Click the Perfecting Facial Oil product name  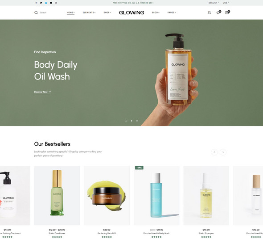[x=107, y=233]
